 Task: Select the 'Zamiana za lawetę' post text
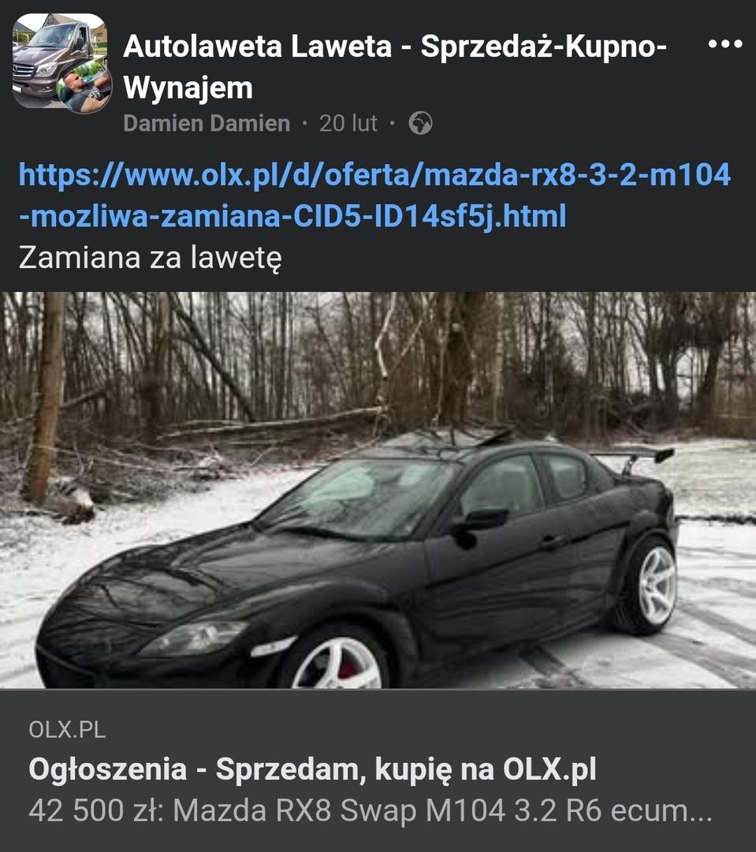[x=151, y=257]
